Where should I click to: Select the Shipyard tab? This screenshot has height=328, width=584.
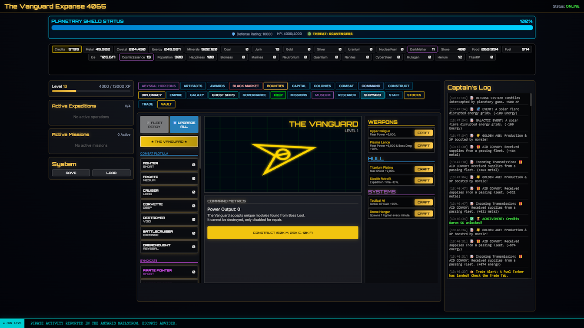pyautogui.click(x=372, y=95)
